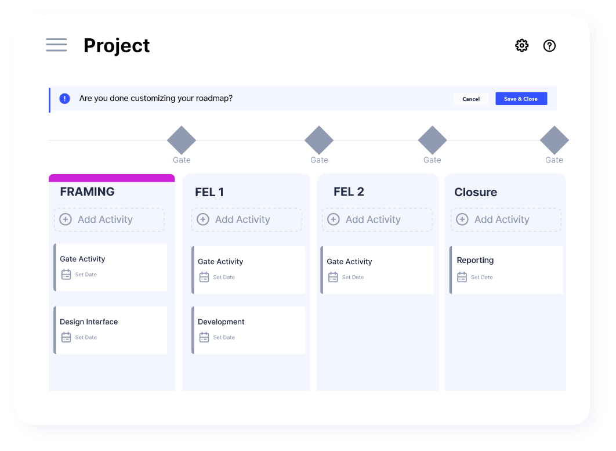Viewport: 616px width, 451px height.
Task: Click plus icon in FEL 2 column
Action: pyautogui.click(x=334, y=219)
